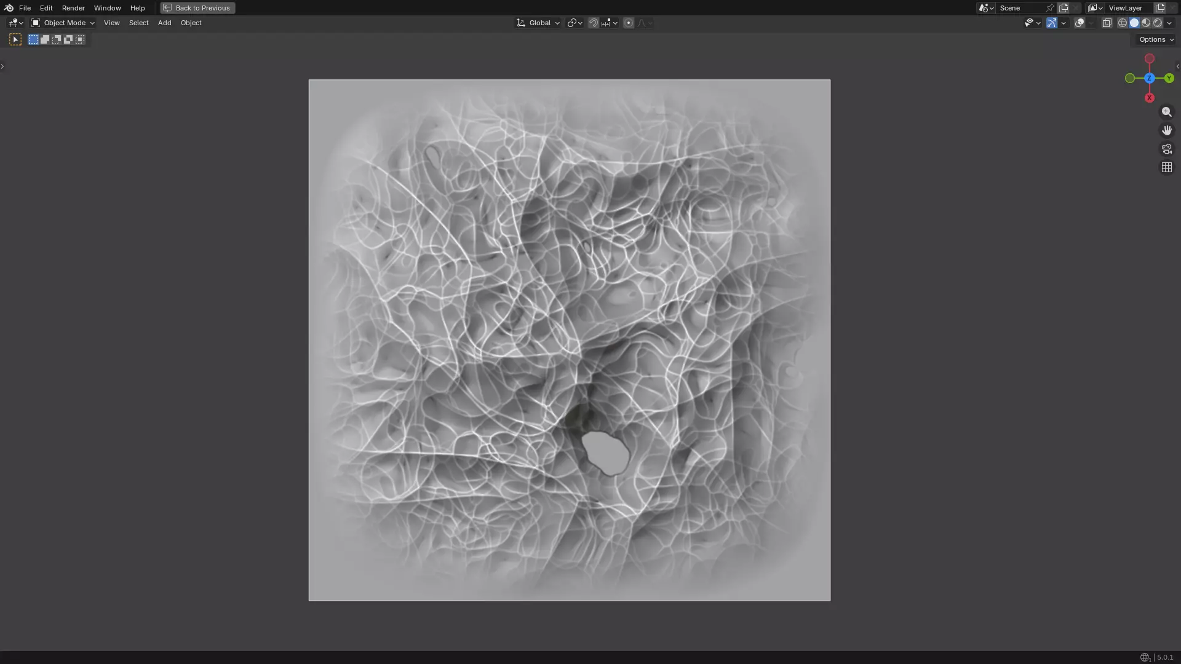Open the Render menu
Screen dimensions: 1181x664
pyautogui.click(x=73, y=8)
